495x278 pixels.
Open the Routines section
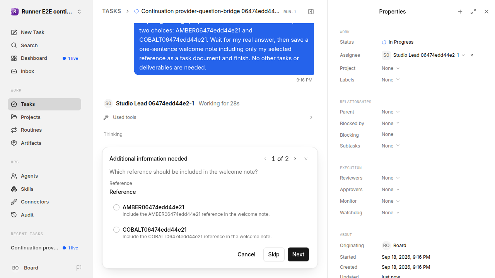(x=44, y=130)
